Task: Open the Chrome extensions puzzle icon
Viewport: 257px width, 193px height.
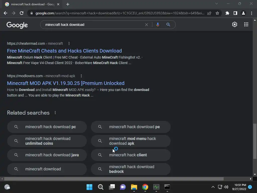Action: click(227, 13)
